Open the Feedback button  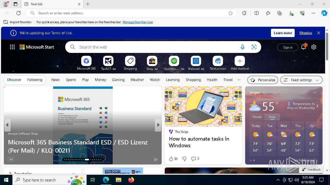tap(311, 170)
